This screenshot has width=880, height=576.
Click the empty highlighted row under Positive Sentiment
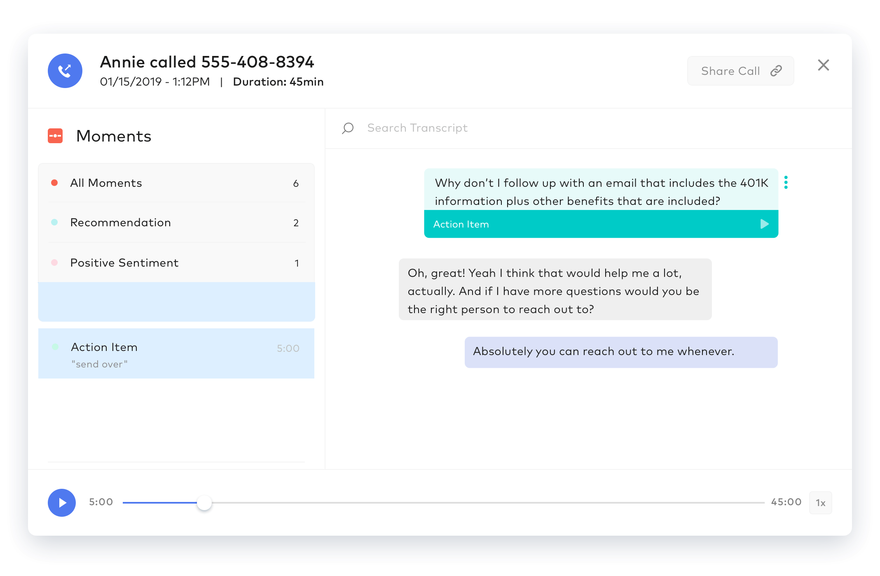[176, 302]
